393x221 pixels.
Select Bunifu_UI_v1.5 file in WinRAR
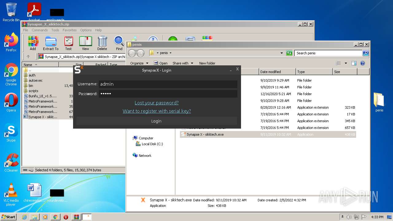(42, 96)
